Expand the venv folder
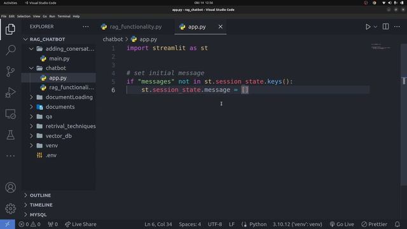This screenshot has height=229, width=407. 59,146
